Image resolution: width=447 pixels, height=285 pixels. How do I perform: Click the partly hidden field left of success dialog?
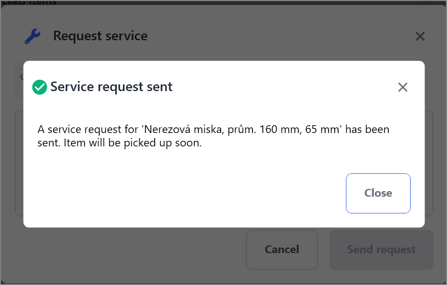(19, 80)
